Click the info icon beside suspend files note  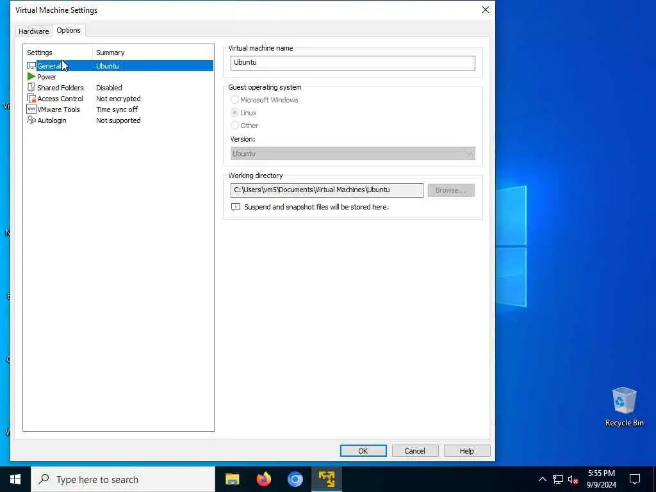(236, 207)
